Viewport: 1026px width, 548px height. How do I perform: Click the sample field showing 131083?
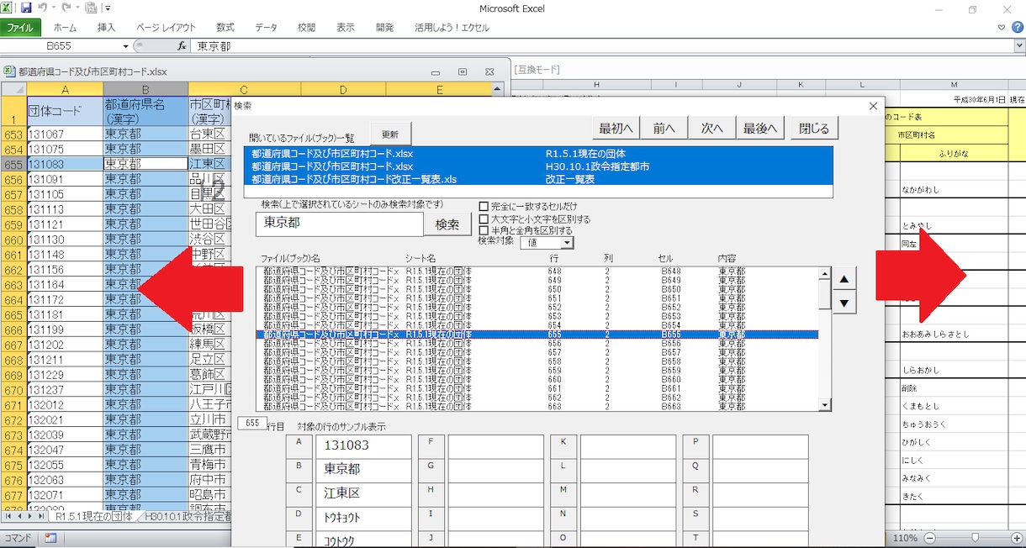(x=364, y=446)
